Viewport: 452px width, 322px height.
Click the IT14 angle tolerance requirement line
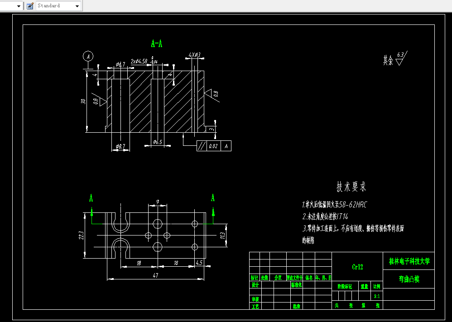(x=325, y=216)
